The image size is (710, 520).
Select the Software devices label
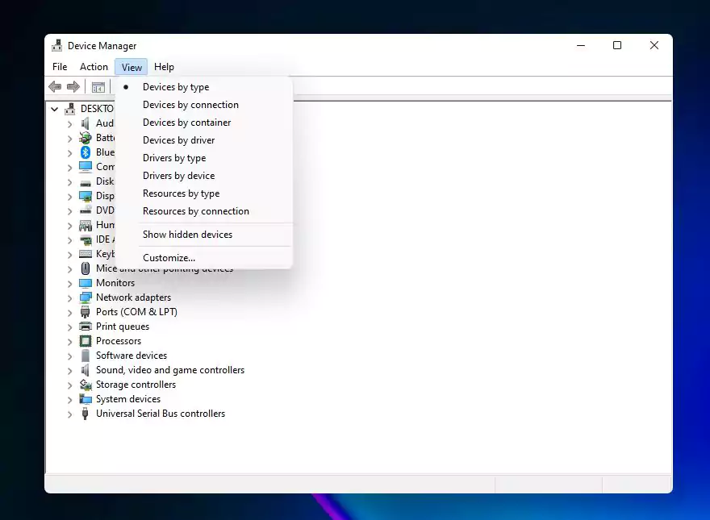(132, 356)
